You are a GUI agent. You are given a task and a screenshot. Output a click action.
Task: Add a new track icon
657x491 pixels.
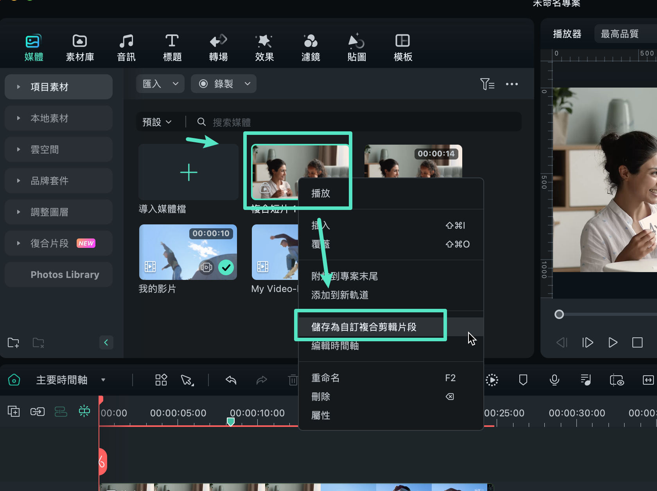pyautogui.click(x=14, y=411)
